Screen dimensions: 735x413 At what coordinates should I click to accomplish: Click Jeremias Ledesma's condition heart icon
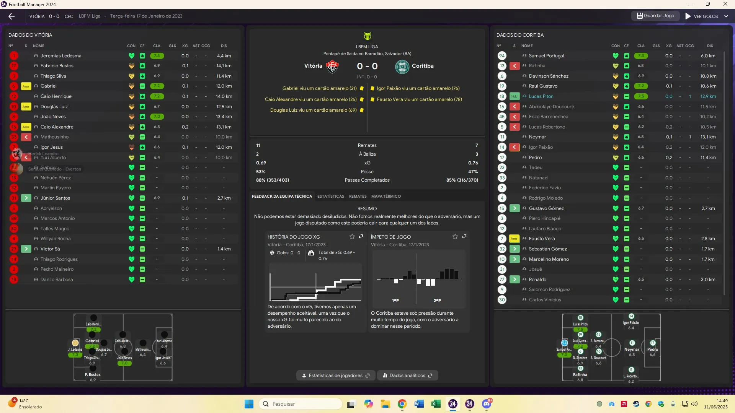(131, 56)
